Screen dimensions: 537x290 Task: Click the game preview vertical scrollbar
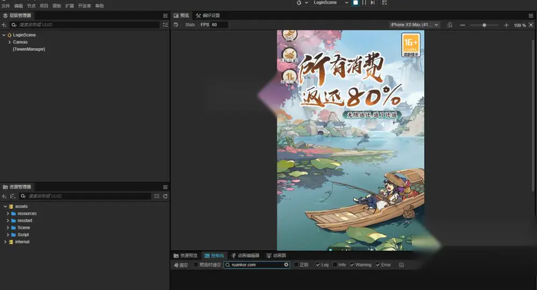coord(533,115)
